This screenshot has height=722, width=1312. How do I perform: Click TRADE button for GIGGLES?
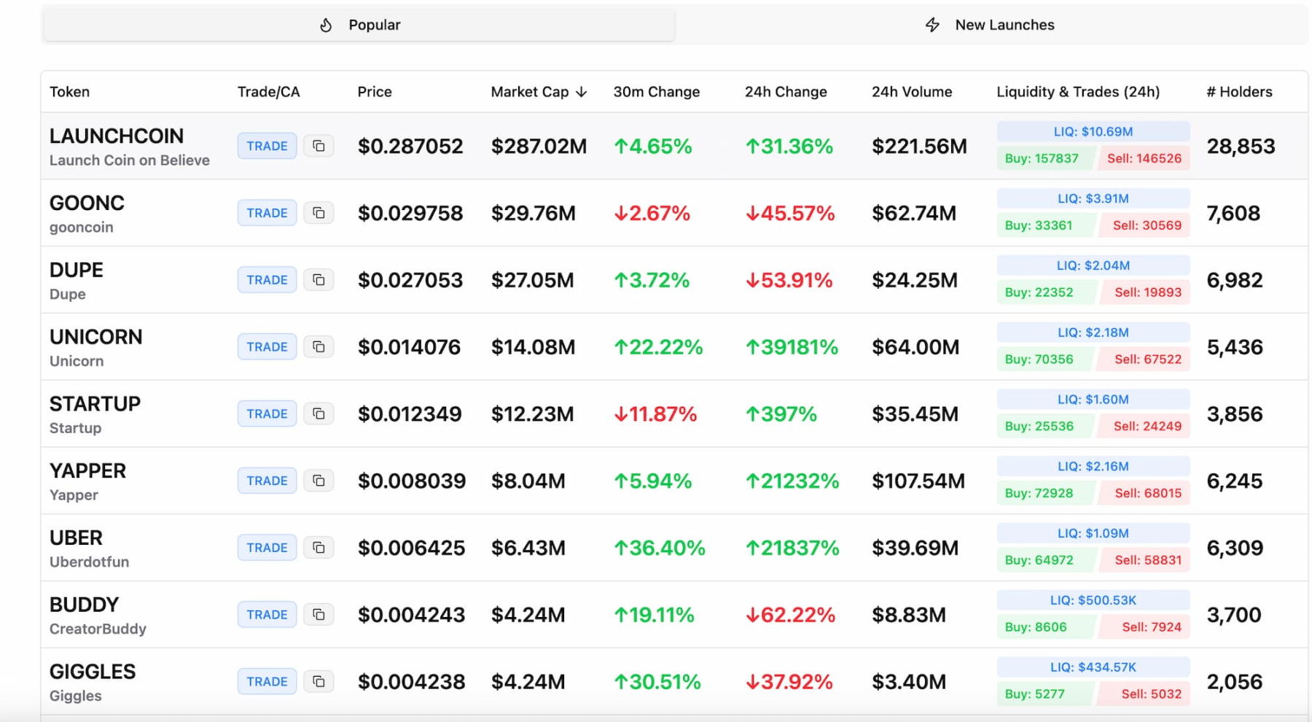(x=267, y=681)
